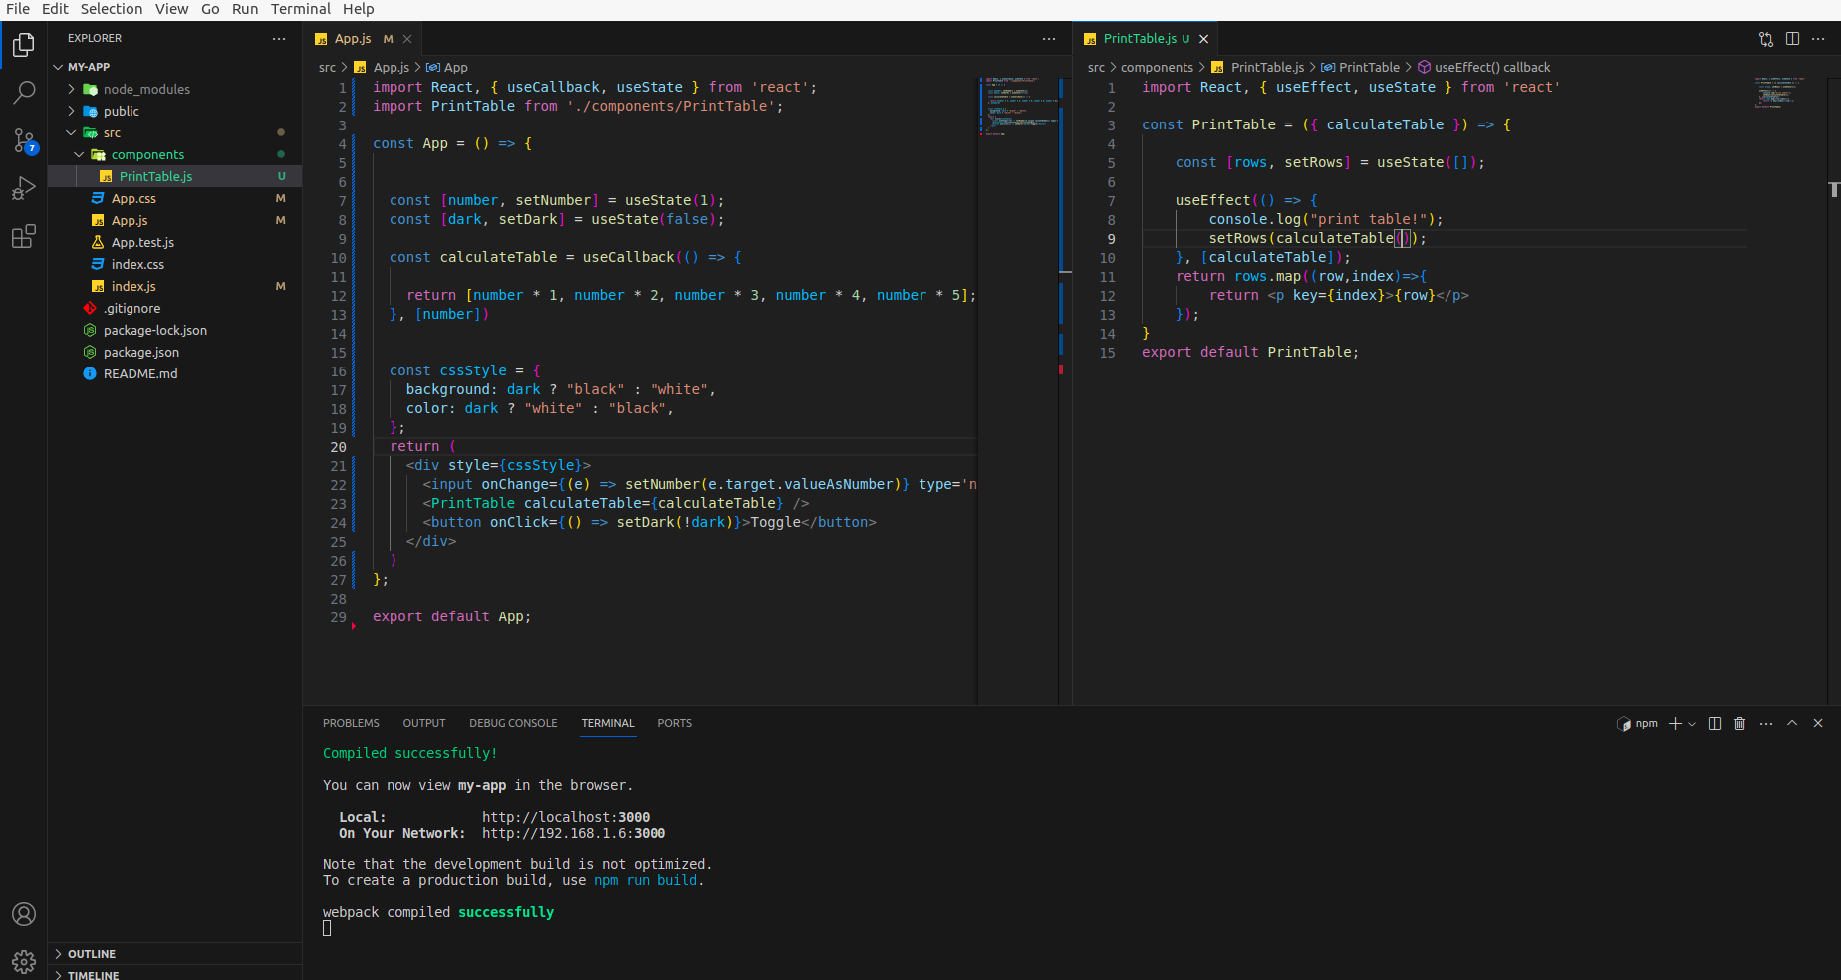Expand the public folder

(x=121, y=111)
